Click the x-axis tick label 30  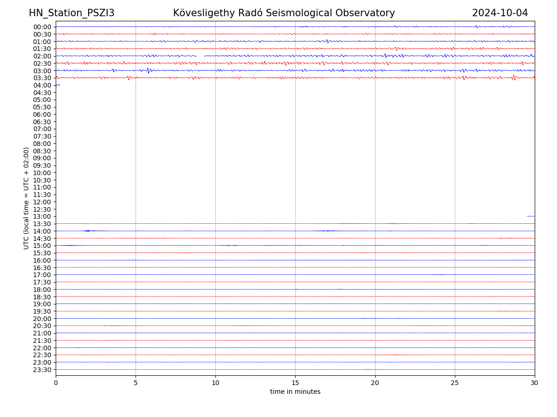(x=535, y=383)
